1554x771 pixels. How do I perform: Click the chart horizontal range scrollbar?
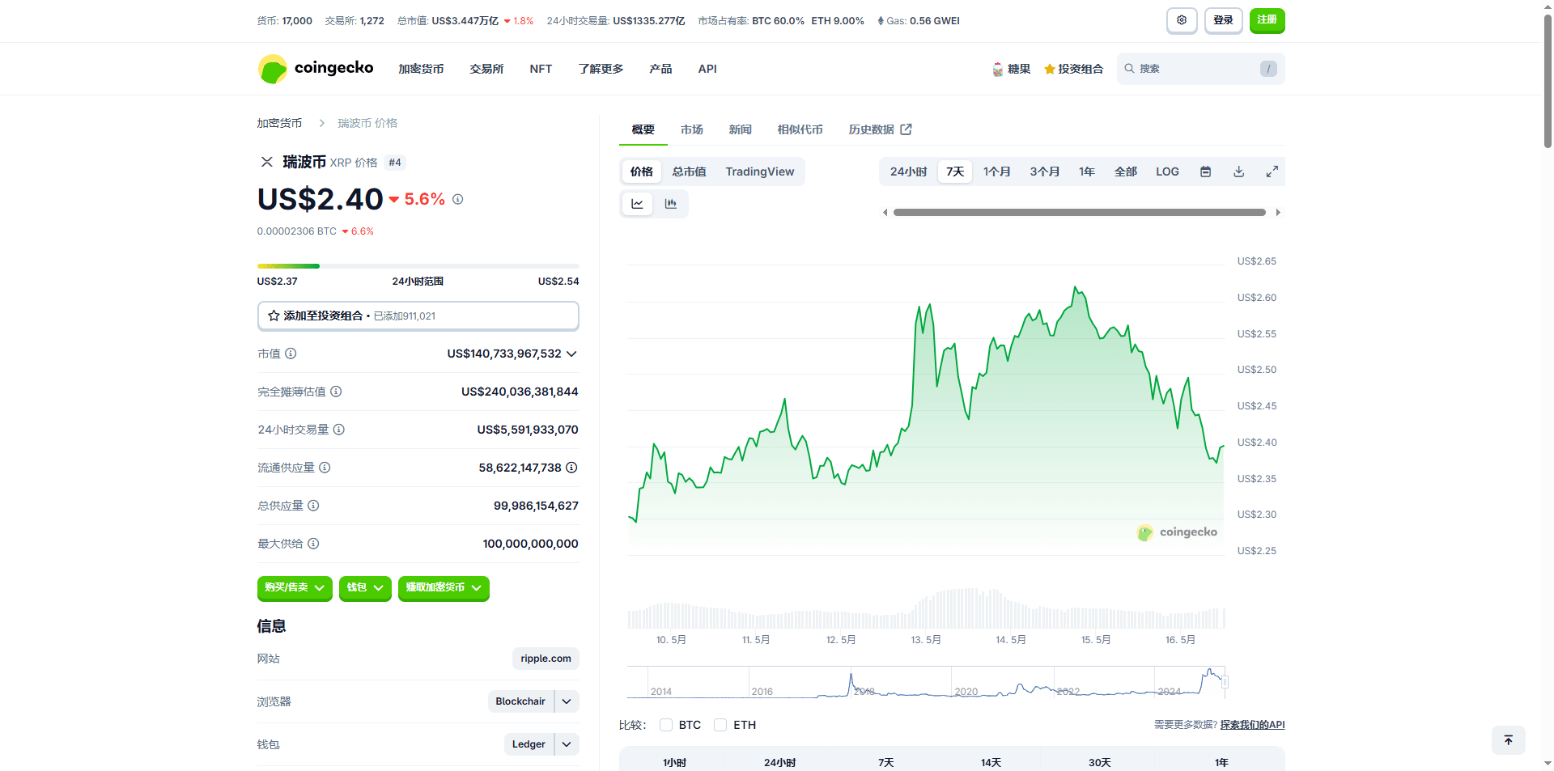tap(1080, 213)
